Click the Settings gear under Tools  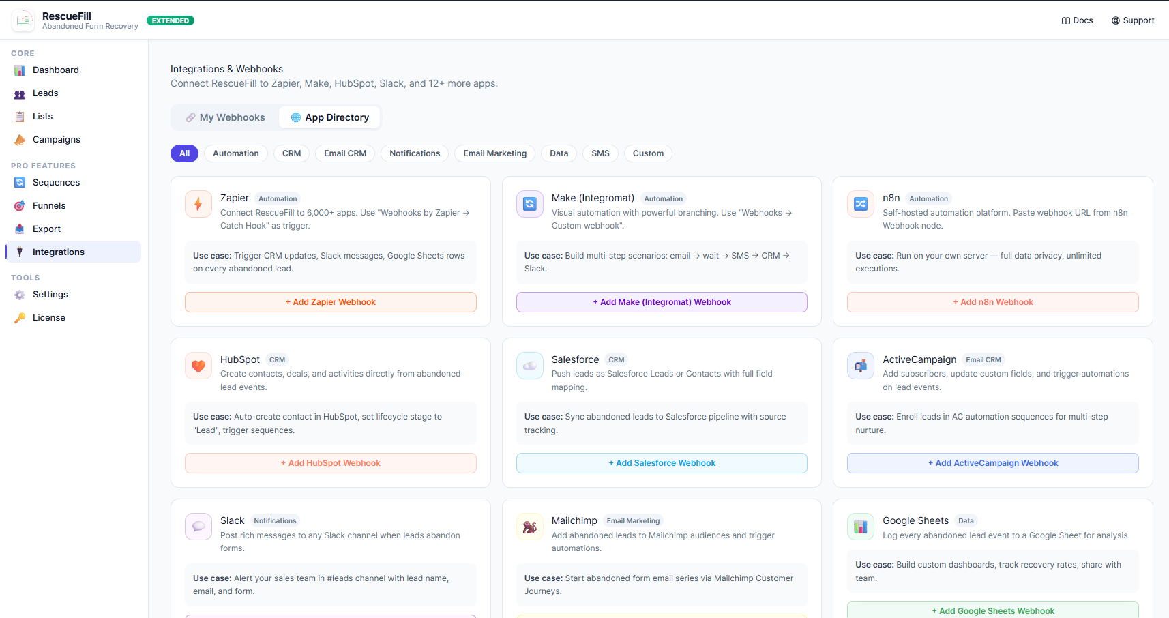[20, 294]
